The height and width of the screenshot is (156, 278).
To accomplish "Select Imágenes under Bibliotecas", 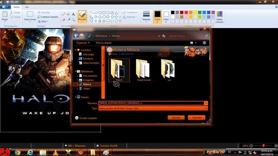I will (x=86, y=80).
